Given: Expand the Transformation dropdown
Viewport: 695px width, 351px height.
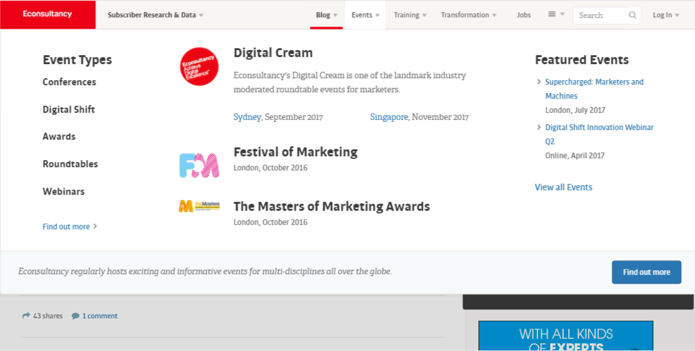Looking at the screenshot, I should (468, 15).
